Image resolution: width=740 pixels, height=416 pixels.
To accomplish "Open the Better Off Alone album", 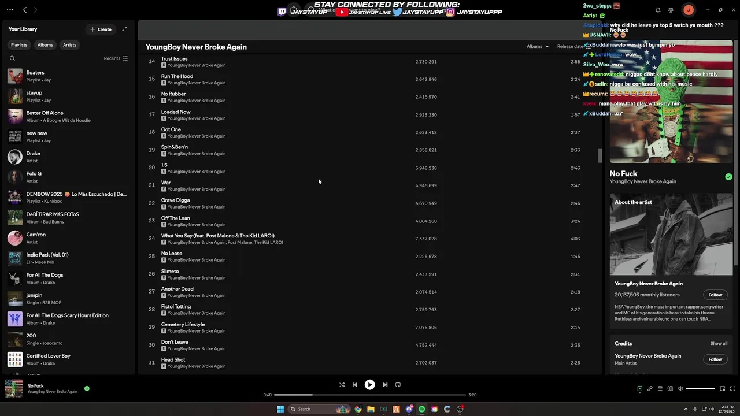I will tap(68, 117).
